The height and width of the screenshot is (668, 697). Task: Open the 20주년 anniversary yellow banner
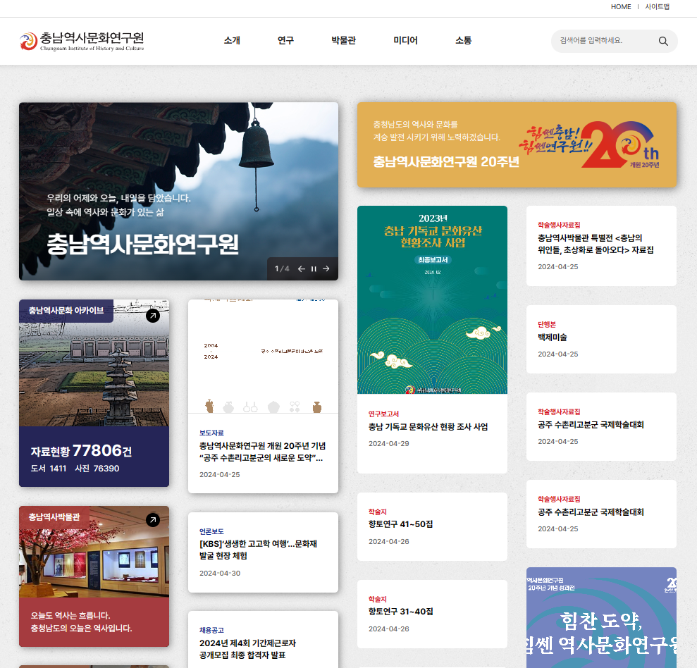pyautogui.click(x=517, y=145)
